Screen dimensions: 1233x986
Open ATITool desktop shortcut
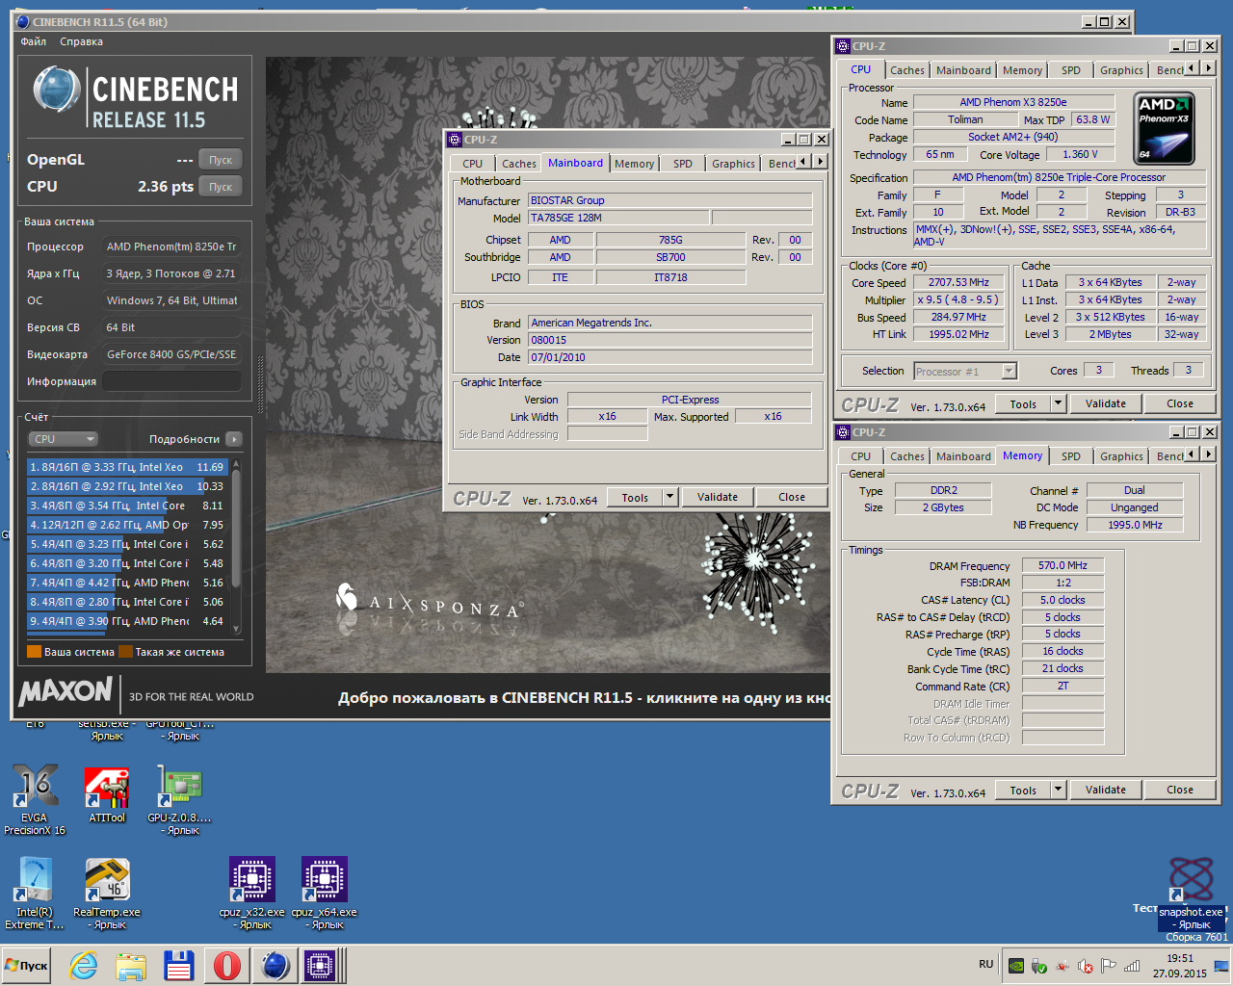pos(107,794)
